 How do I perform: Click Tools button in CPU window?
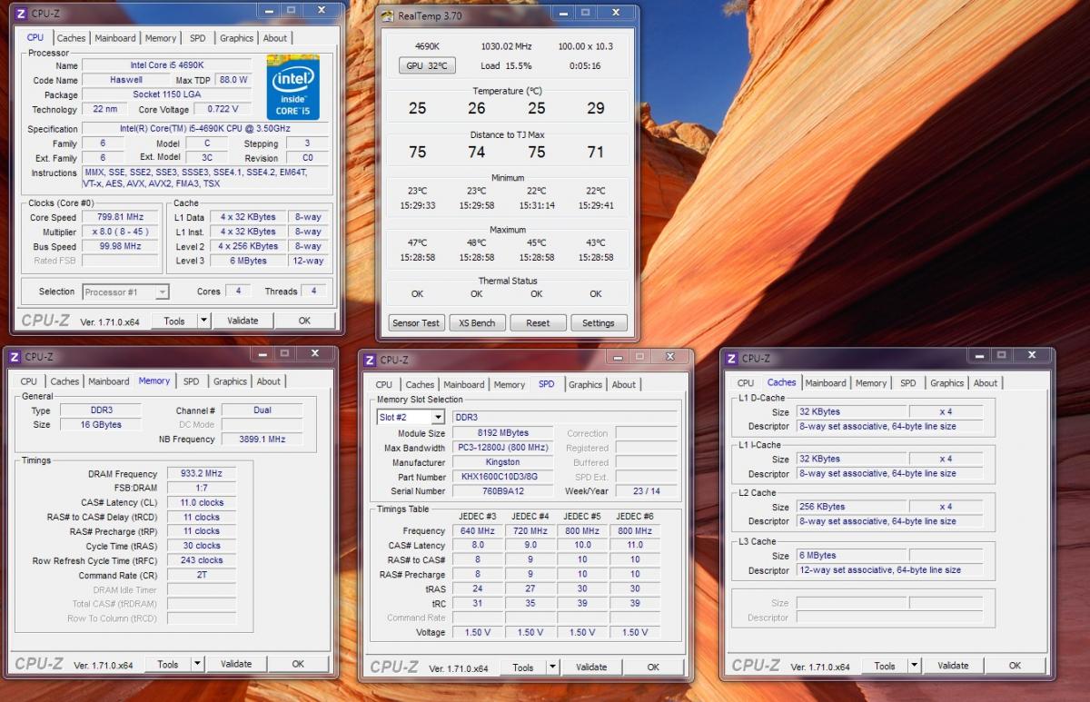pos(174,321)
